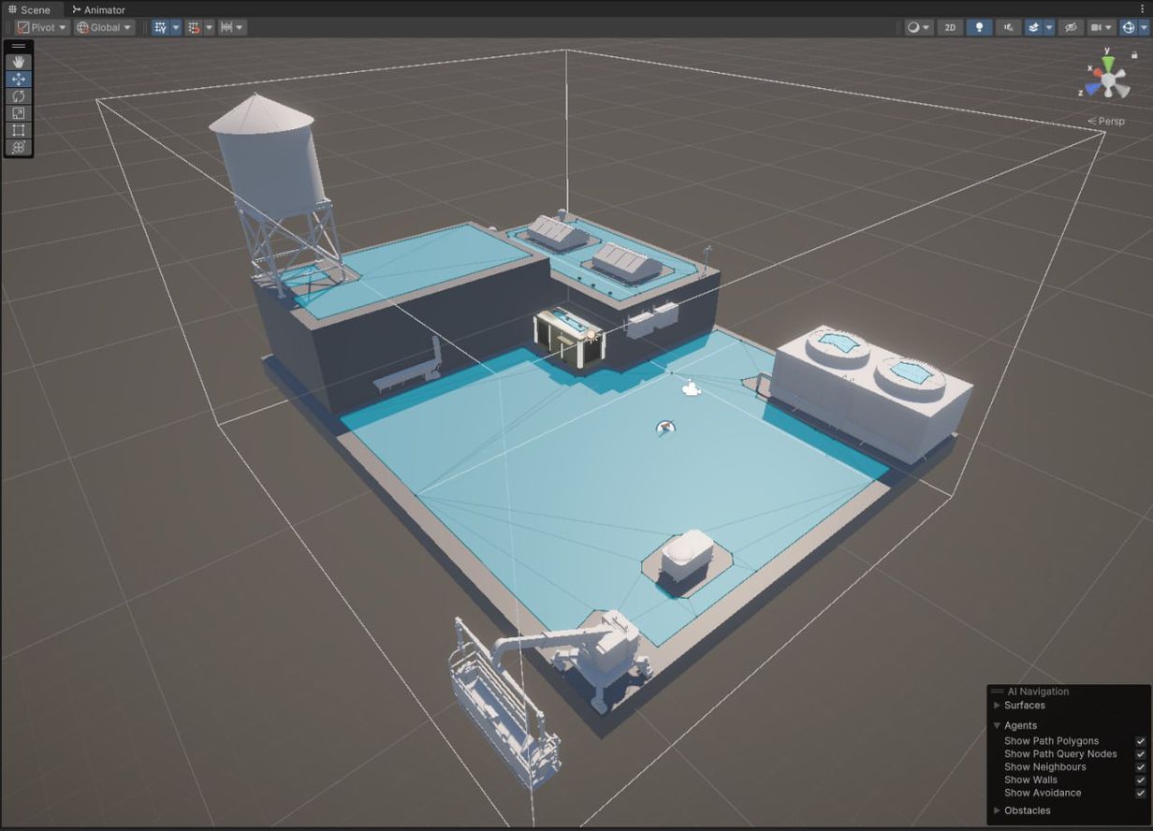This screenshot has height=831, width=1153.
Task: Toggle scene audio icon
Action: pyautogui.click(x=1008, y=27)
